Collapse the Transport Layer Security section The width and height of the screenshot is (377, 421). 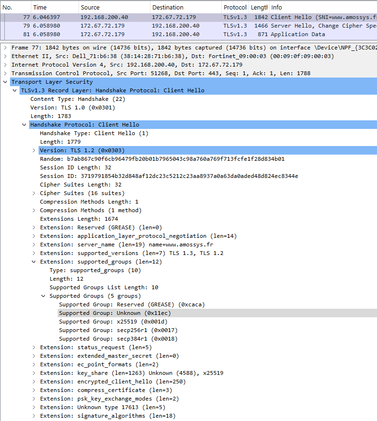click(5, 82)
